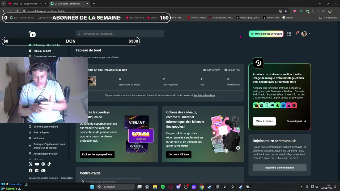Open Streamlabs YouTube social icon
Image resolution: width=340 pixels, height=191 pixels.
(37, 164)
